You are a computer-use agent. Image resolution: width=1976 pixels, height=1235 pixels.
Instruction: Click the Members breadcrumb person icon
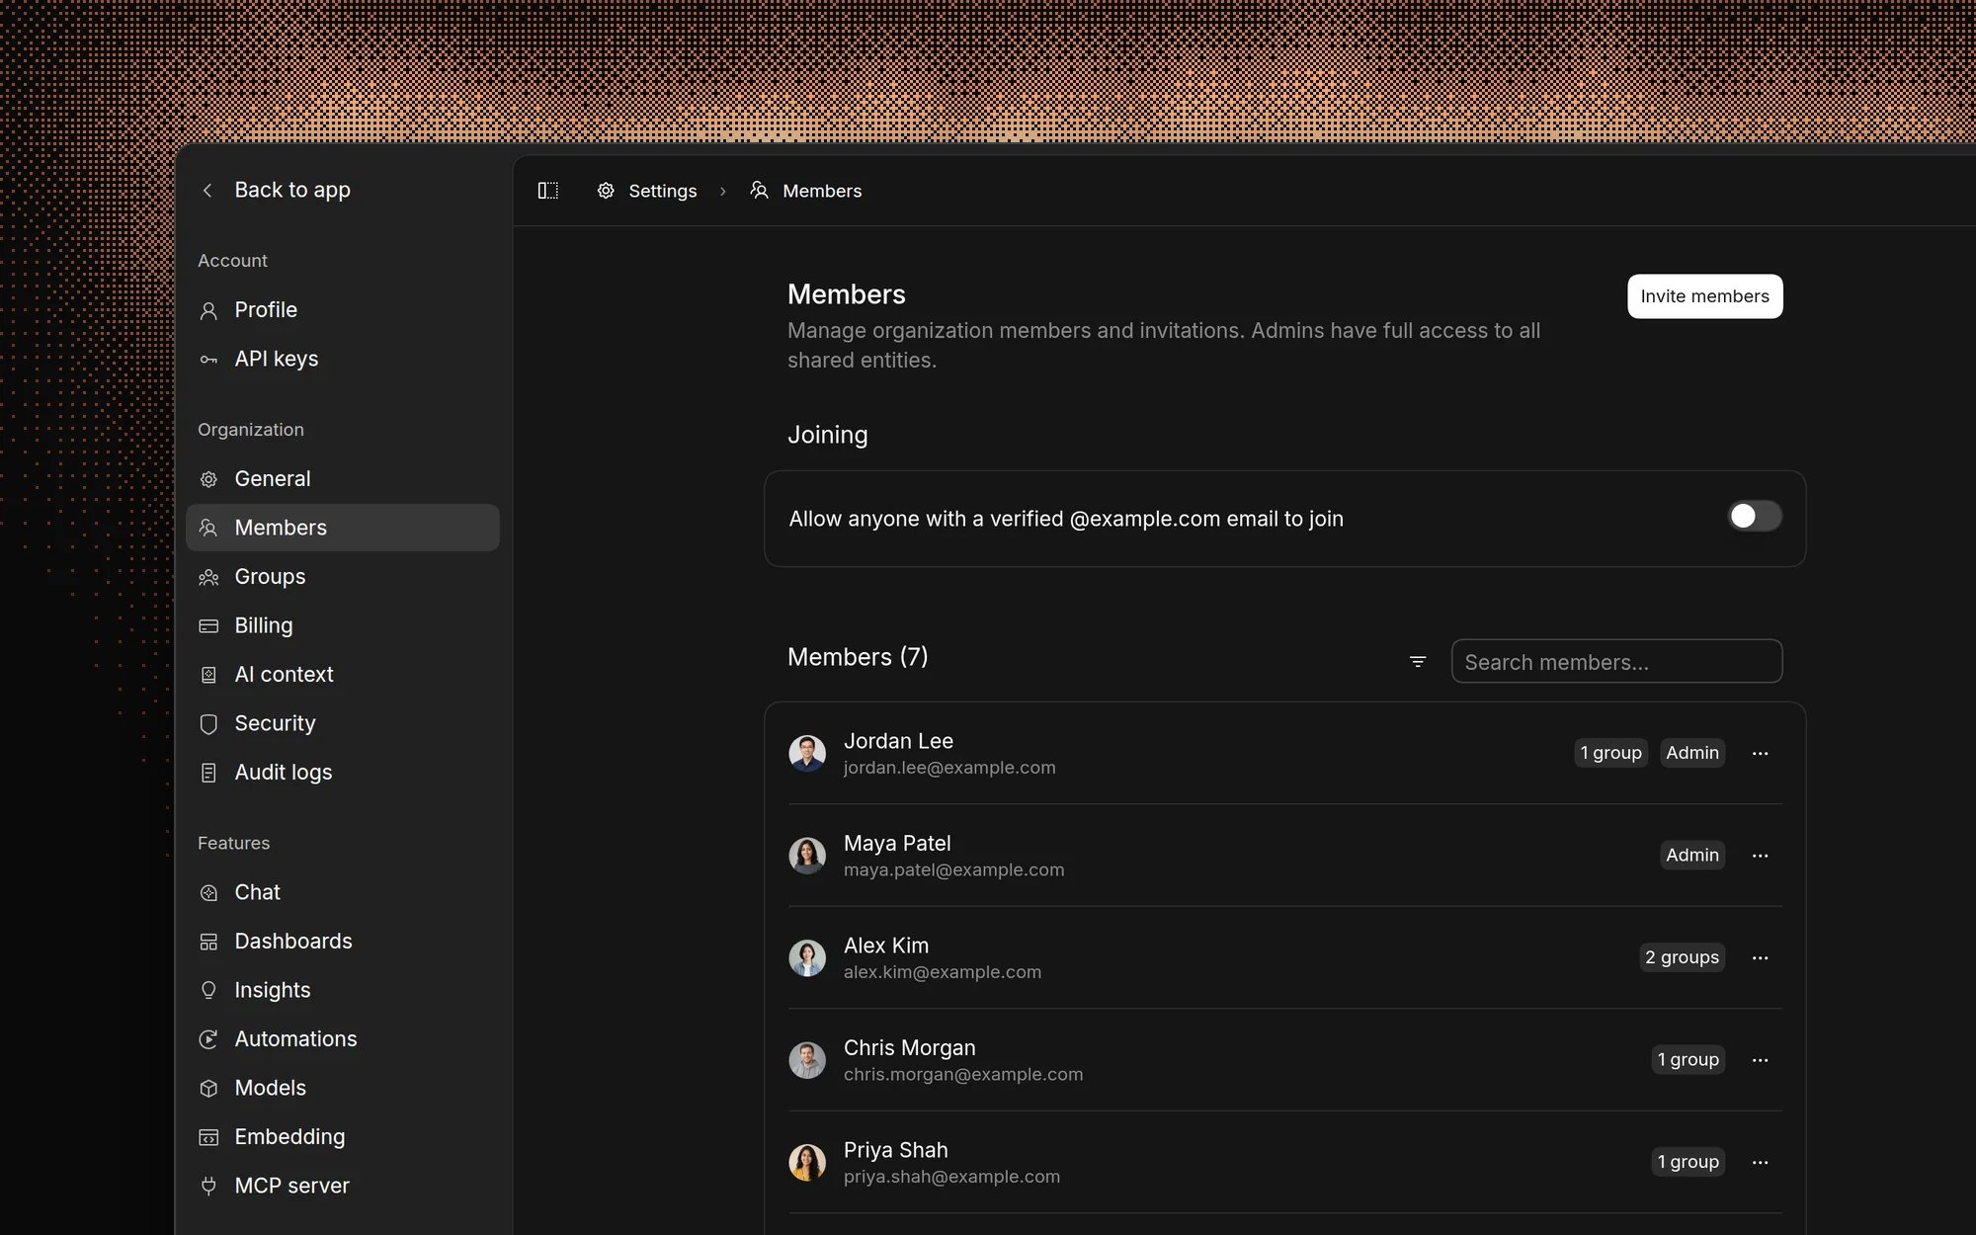click(x=759, y=191)
